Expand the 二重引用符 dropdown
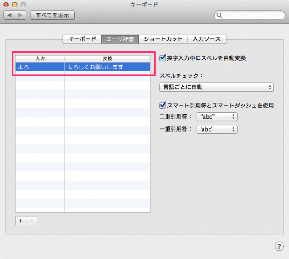Viewport: 289px width, 259px height. (216, 117)
